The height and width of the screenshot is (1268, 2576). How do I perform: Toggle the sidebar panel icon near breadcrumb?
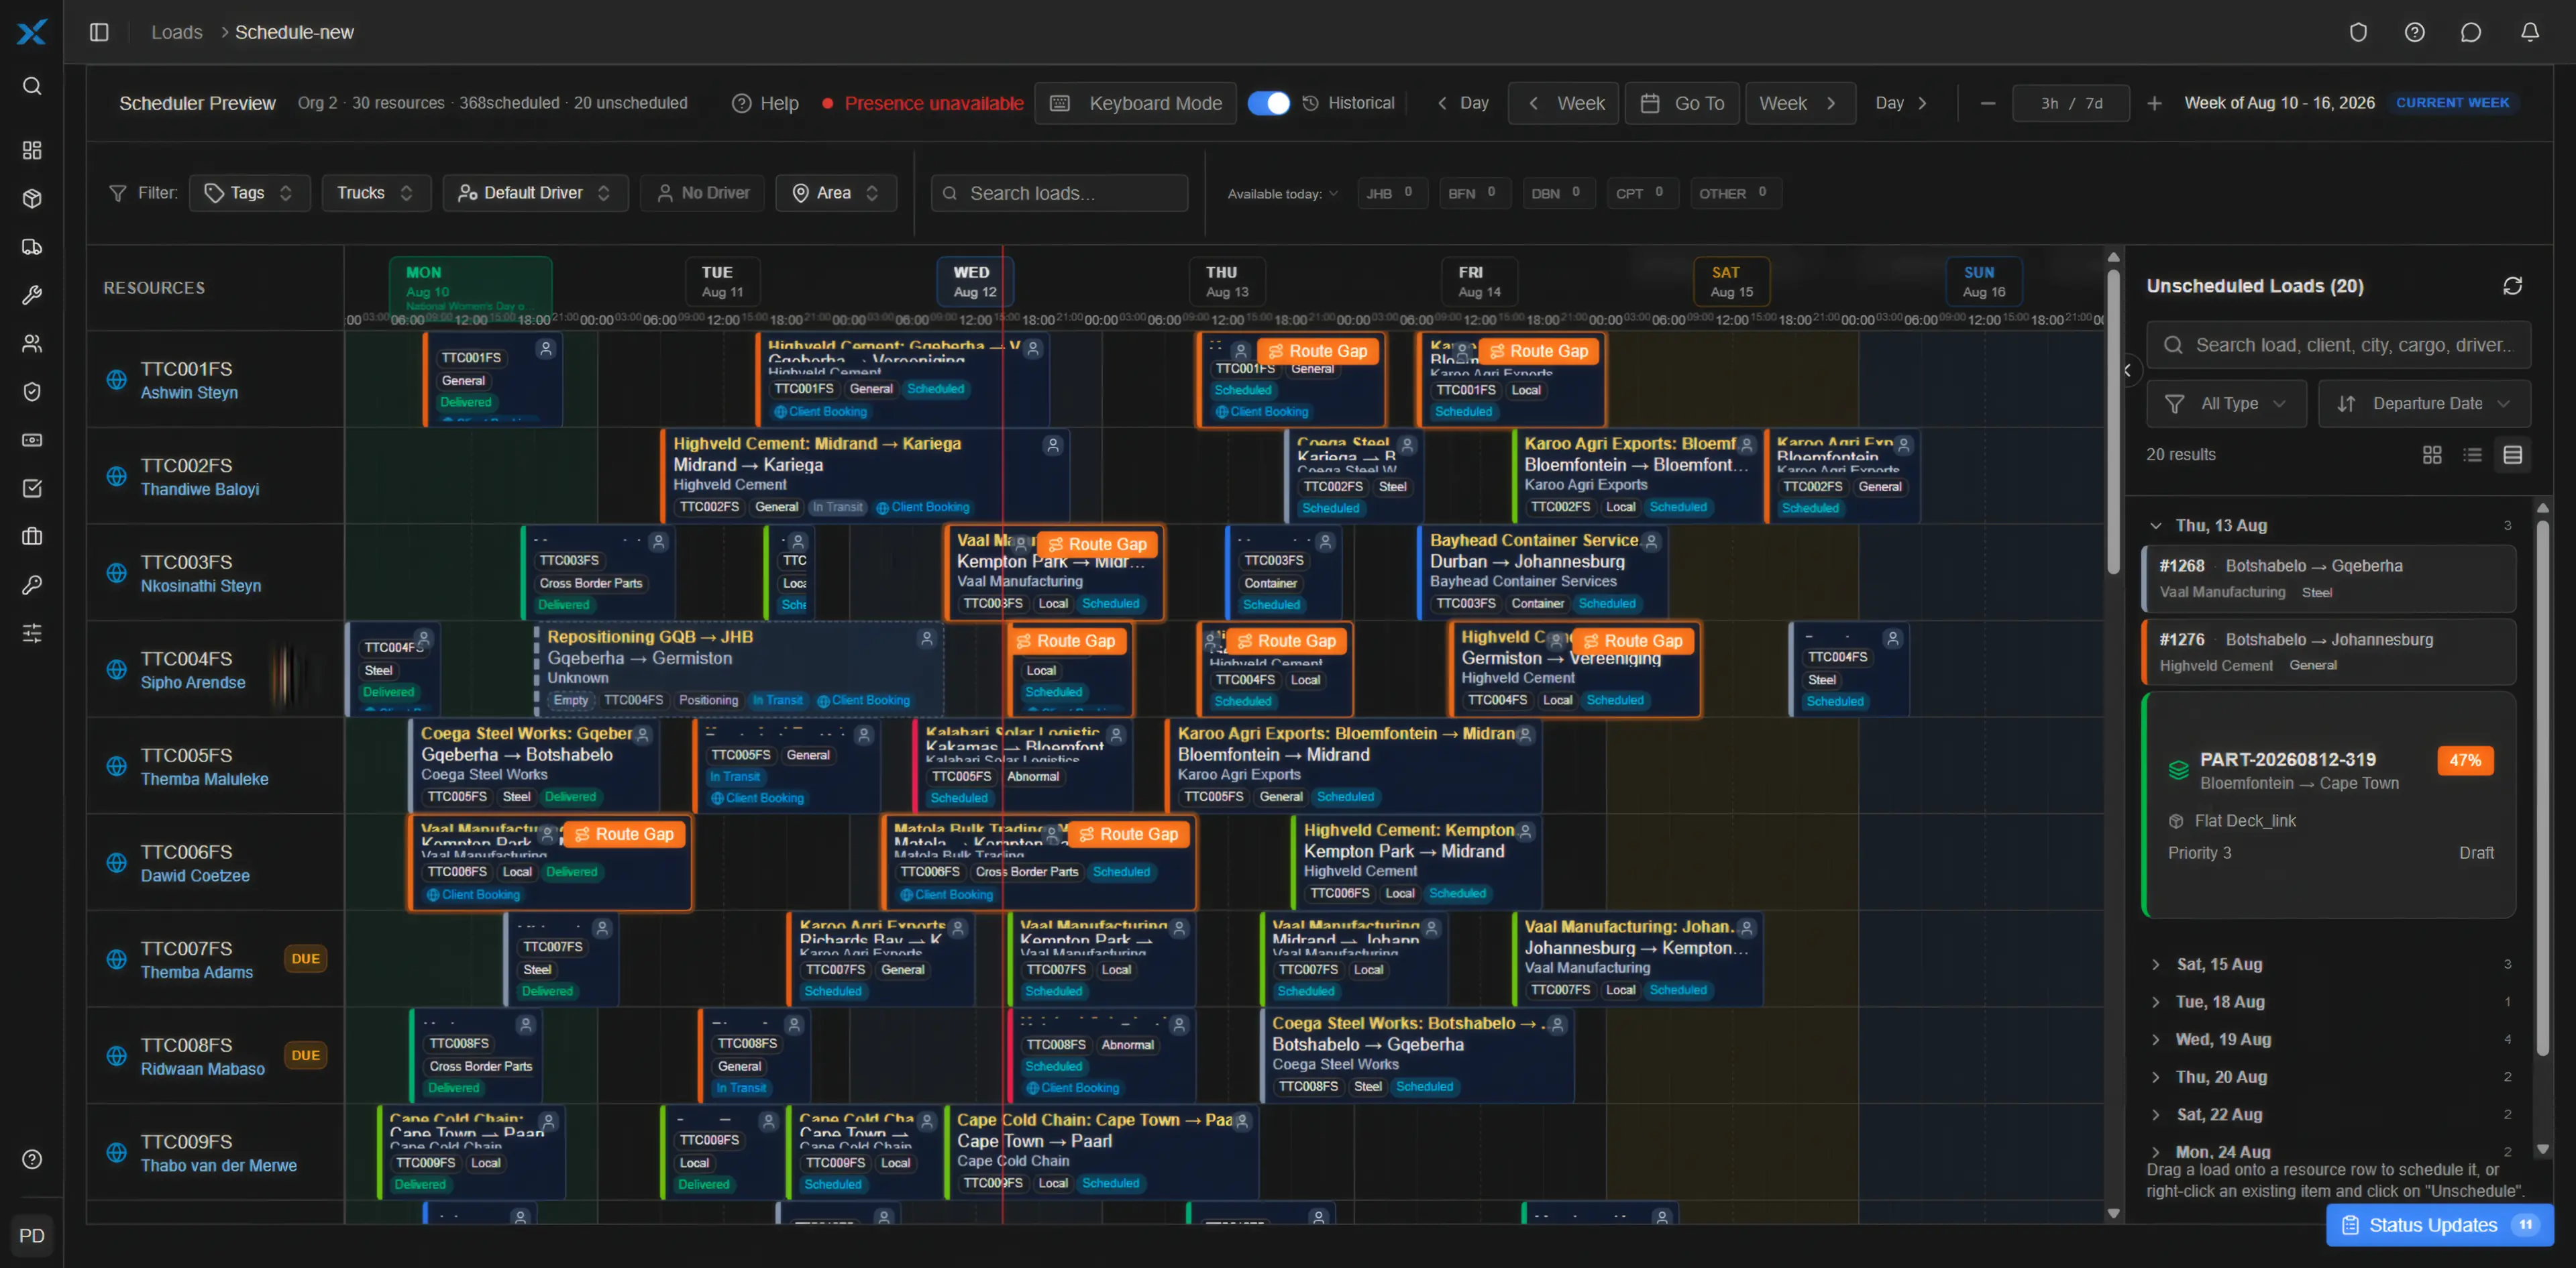99,32
